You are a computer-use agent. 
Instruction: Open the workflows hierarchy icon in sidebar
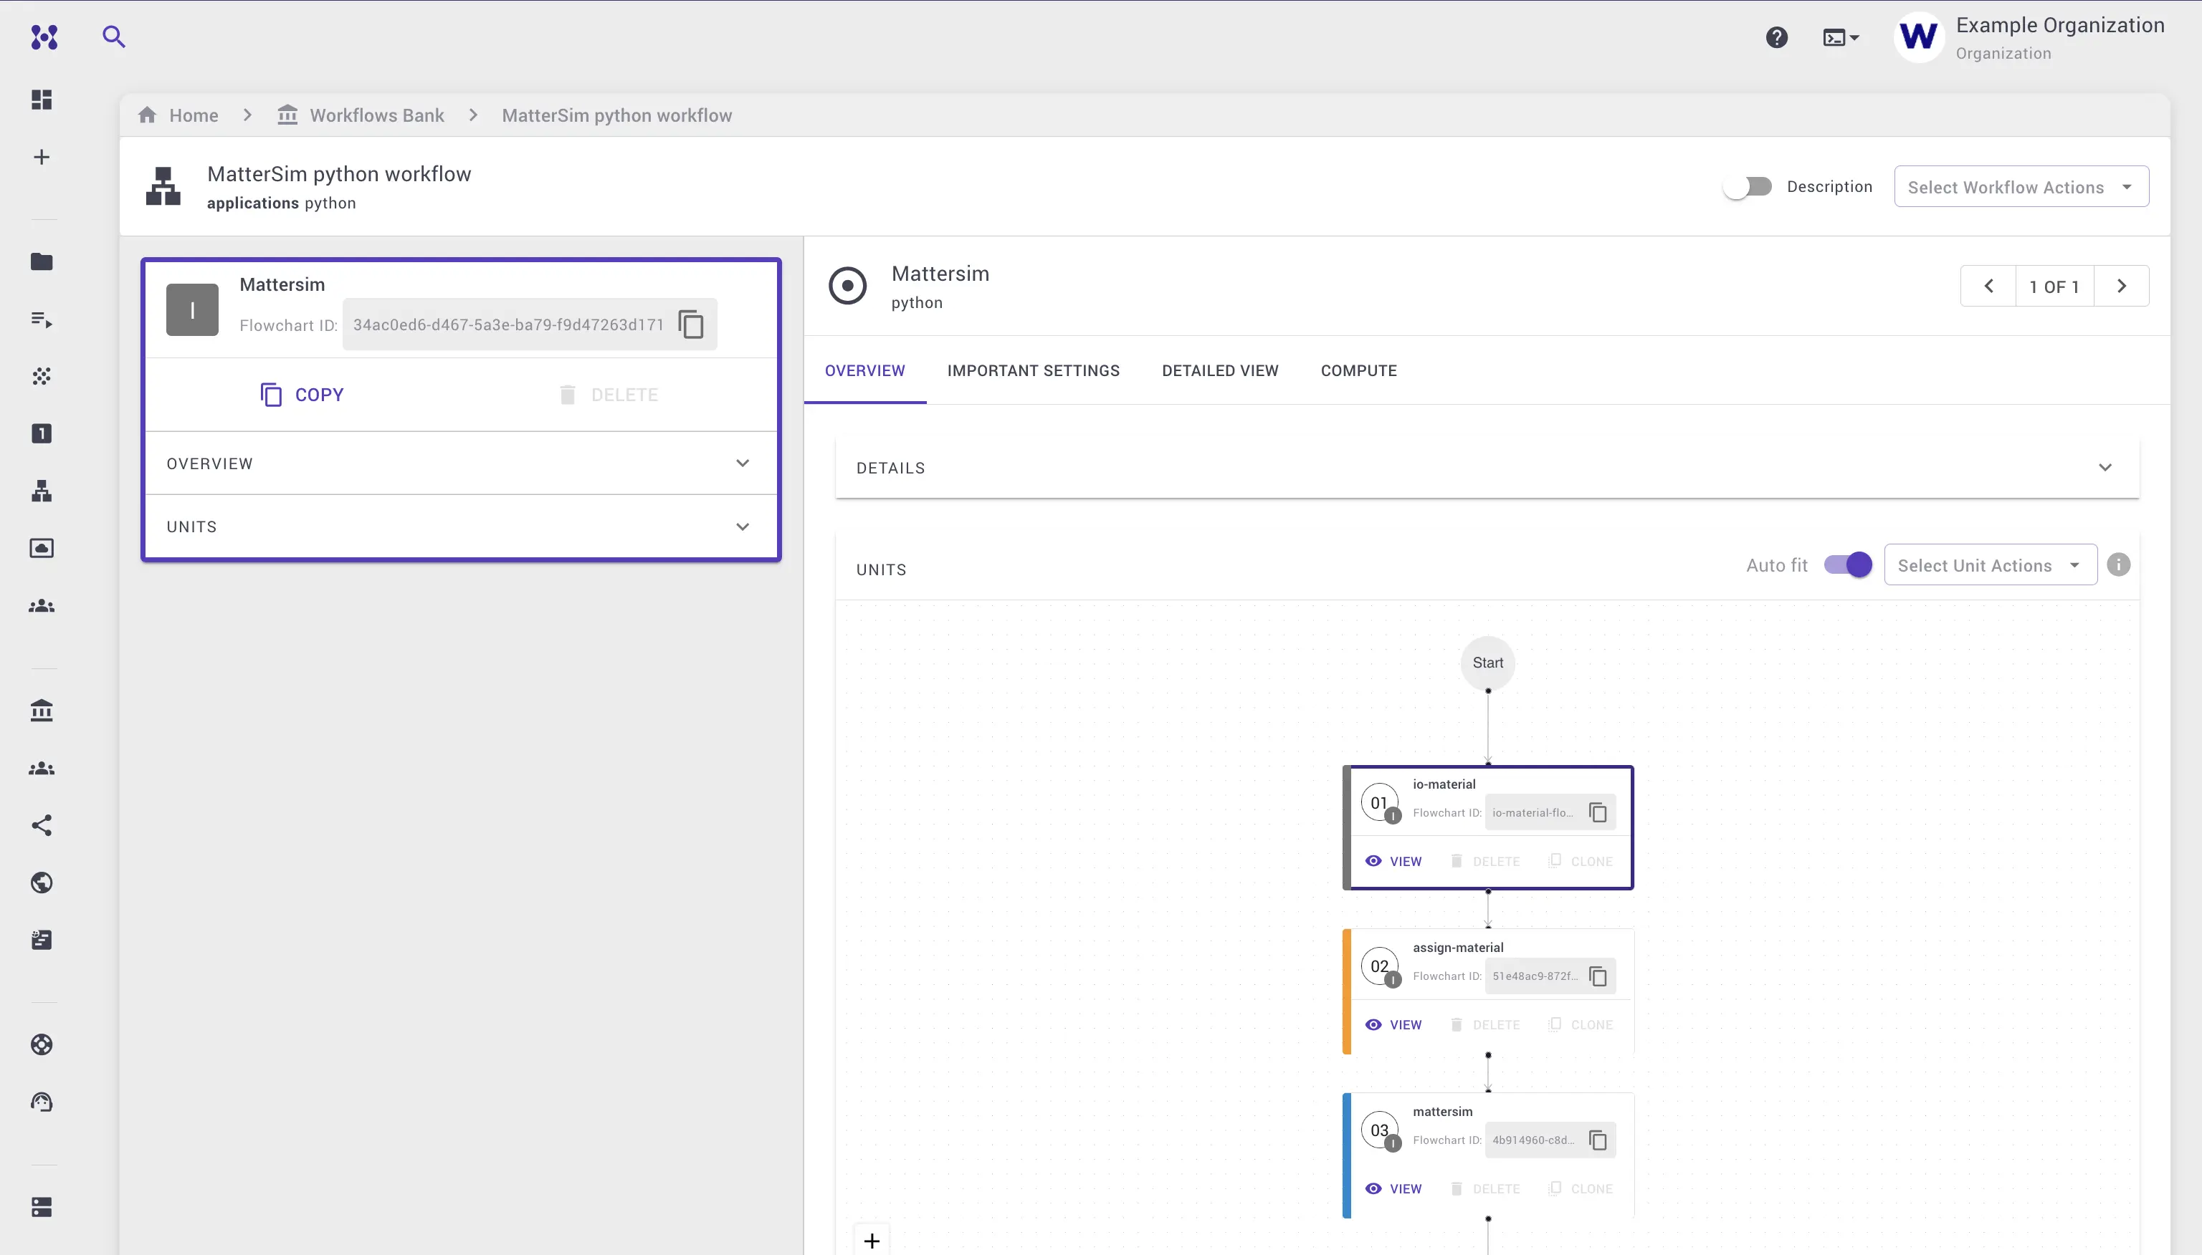42,491
